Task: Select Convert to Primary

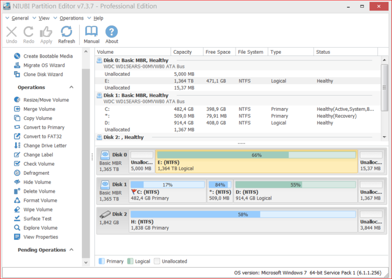Action: 39,127
